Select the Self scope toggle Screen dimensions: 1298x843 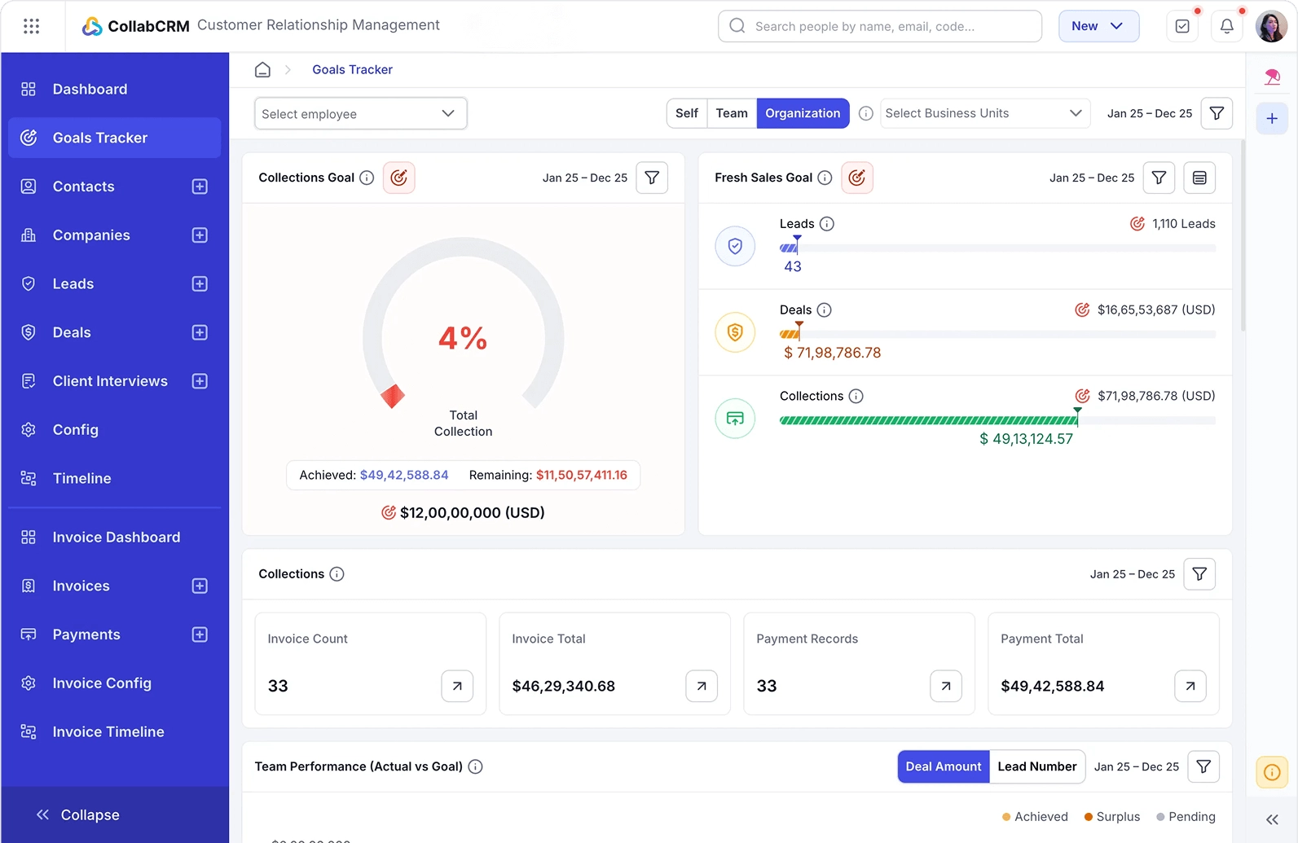click(x=687, y=113)
